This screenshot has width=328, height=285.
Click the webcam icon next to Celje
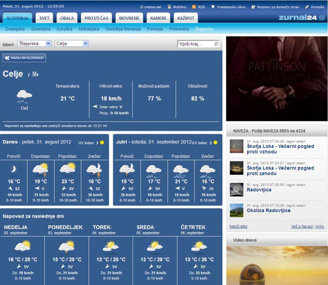(35, 74)
